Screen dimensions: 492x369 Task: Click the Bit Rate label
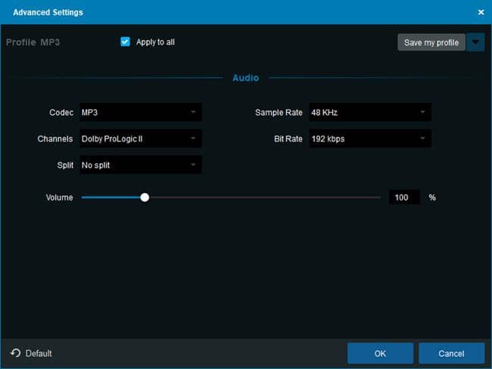[x=288, y=138]
